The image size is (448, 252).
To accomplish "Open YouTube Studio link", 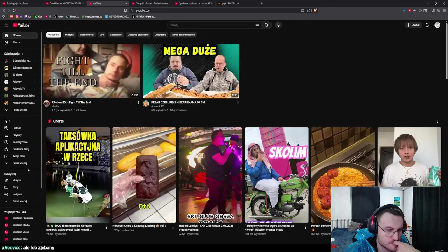I will coord(20,225).
